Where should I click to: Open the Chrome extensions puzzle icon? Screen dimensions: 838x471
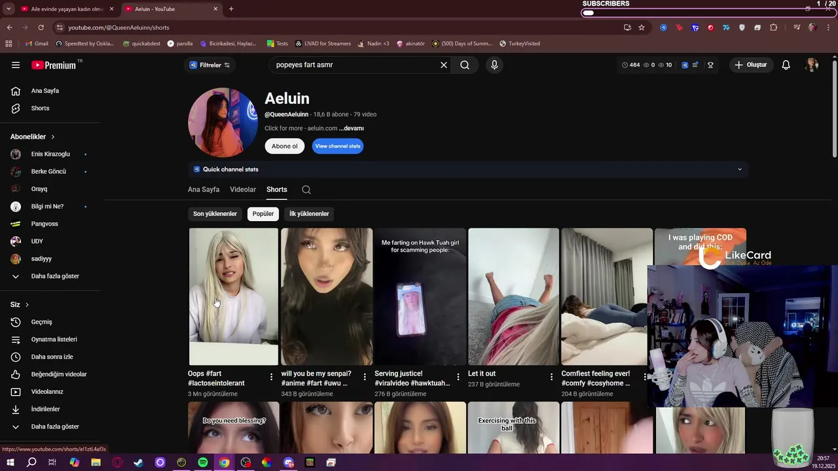(774, 27)
